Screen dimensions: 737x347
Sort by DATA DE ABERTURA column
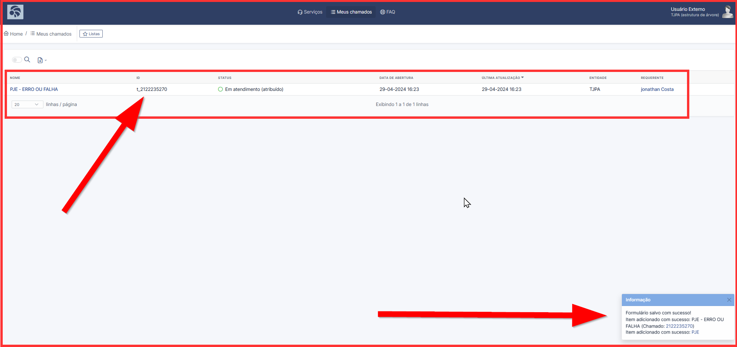396,78
